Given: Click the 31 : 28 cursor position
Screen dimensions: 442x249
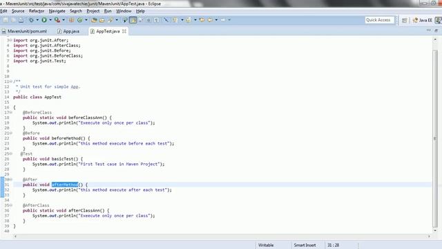Looking at the screenshot, I should (333, 245).
